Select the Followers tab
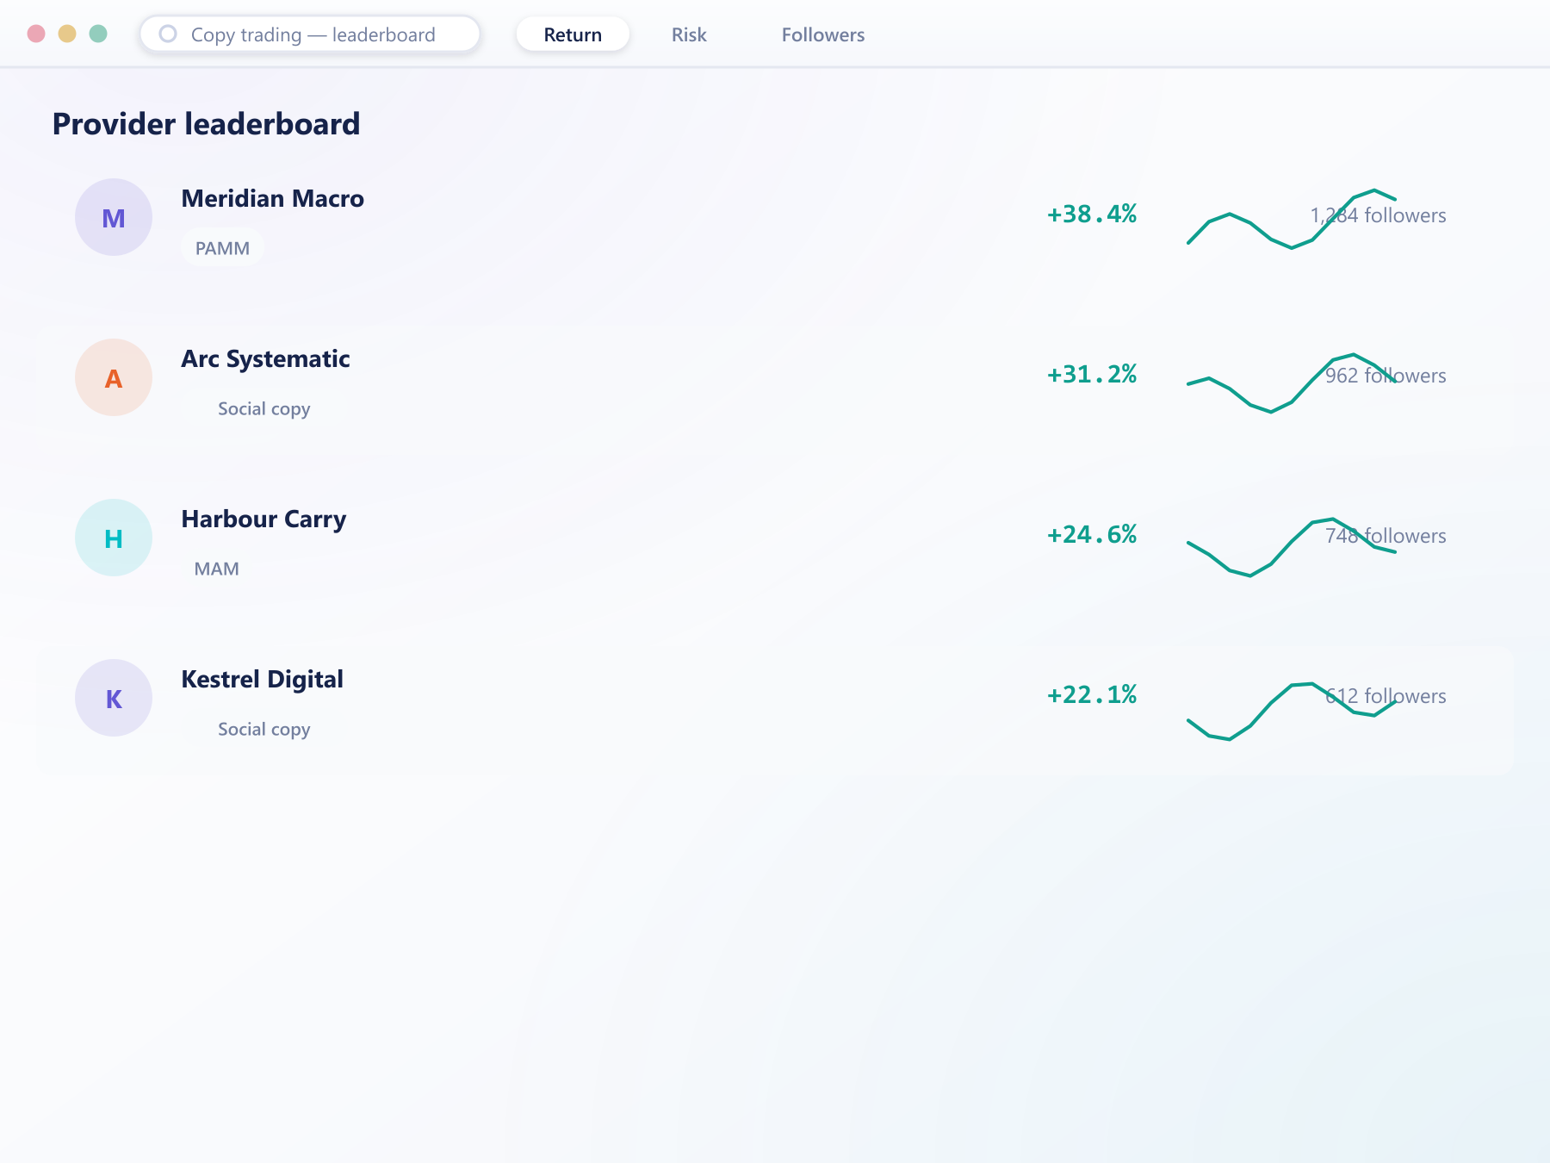 (823, 34)
